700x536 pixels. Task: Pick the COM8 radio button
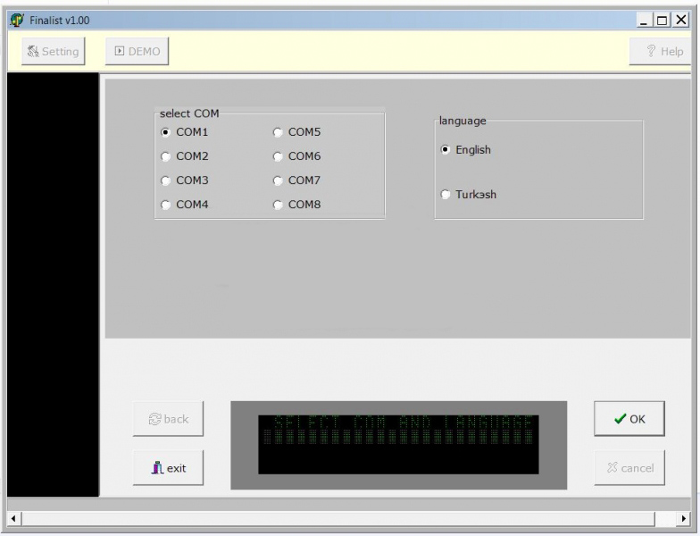(278, 205)
